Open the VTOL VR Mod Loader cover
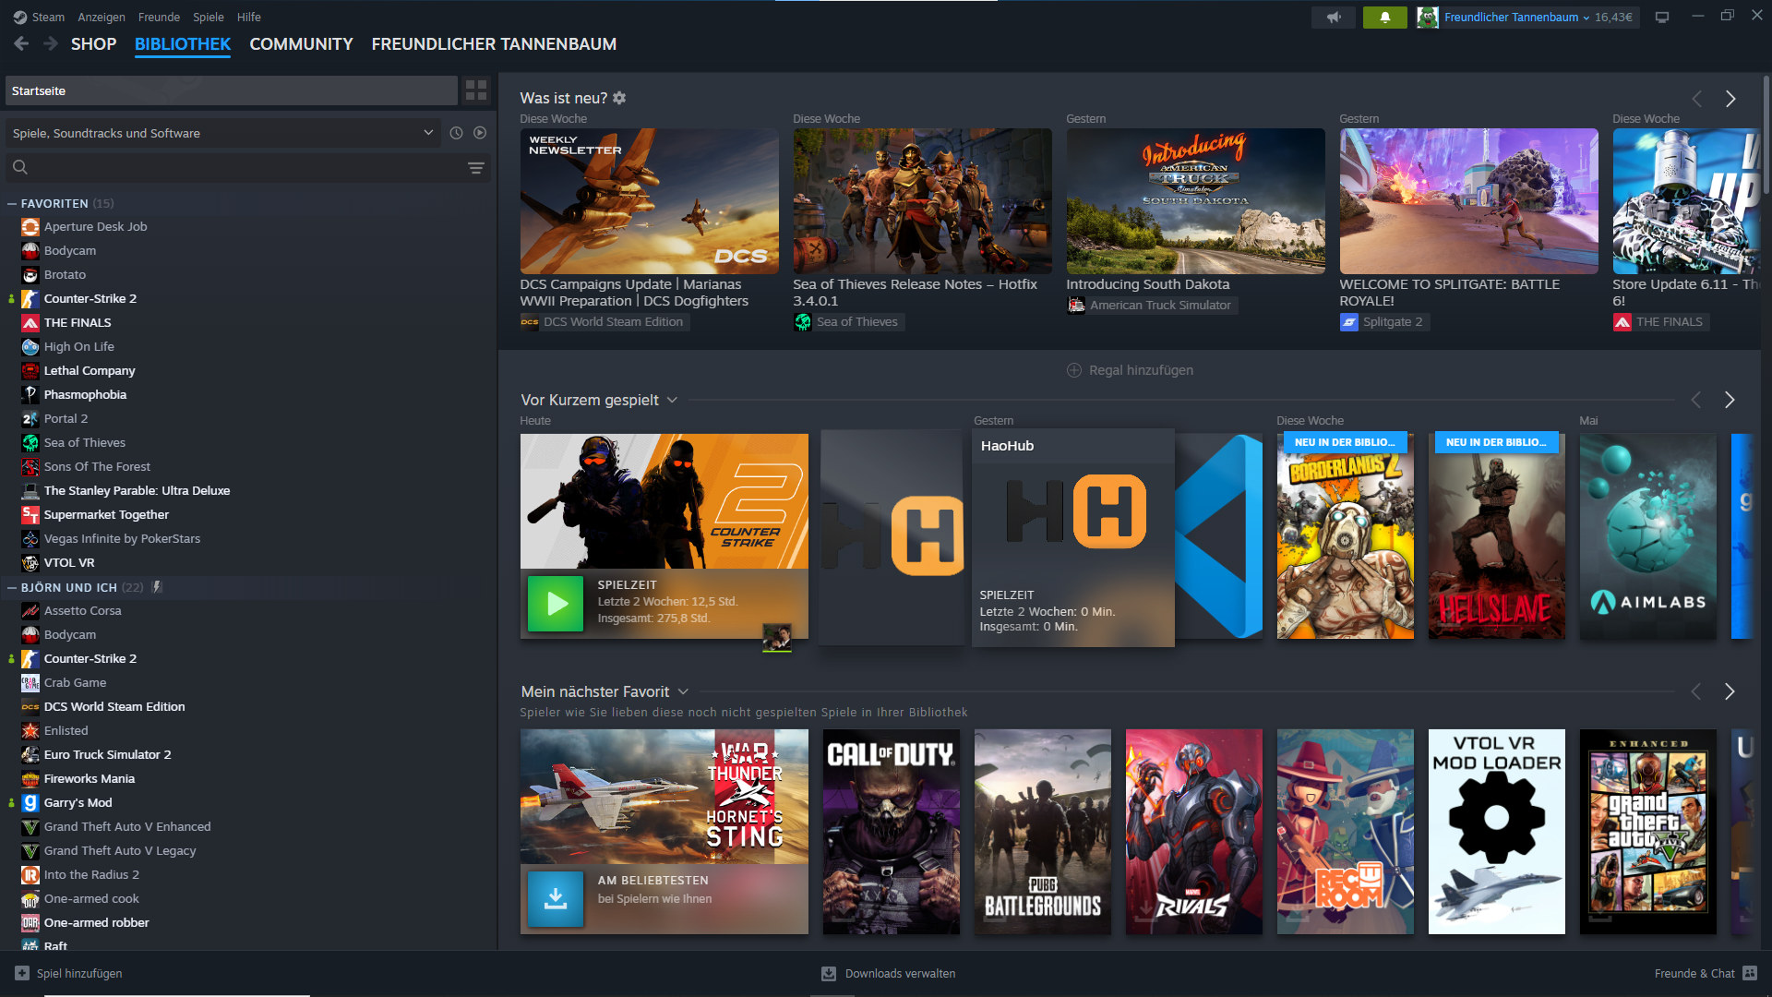1772x997 pixels. 1497,832
